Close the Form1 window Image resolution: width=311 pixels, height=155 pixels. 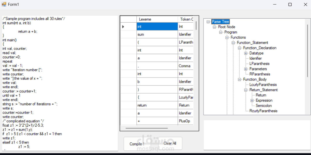pos(306,5)
